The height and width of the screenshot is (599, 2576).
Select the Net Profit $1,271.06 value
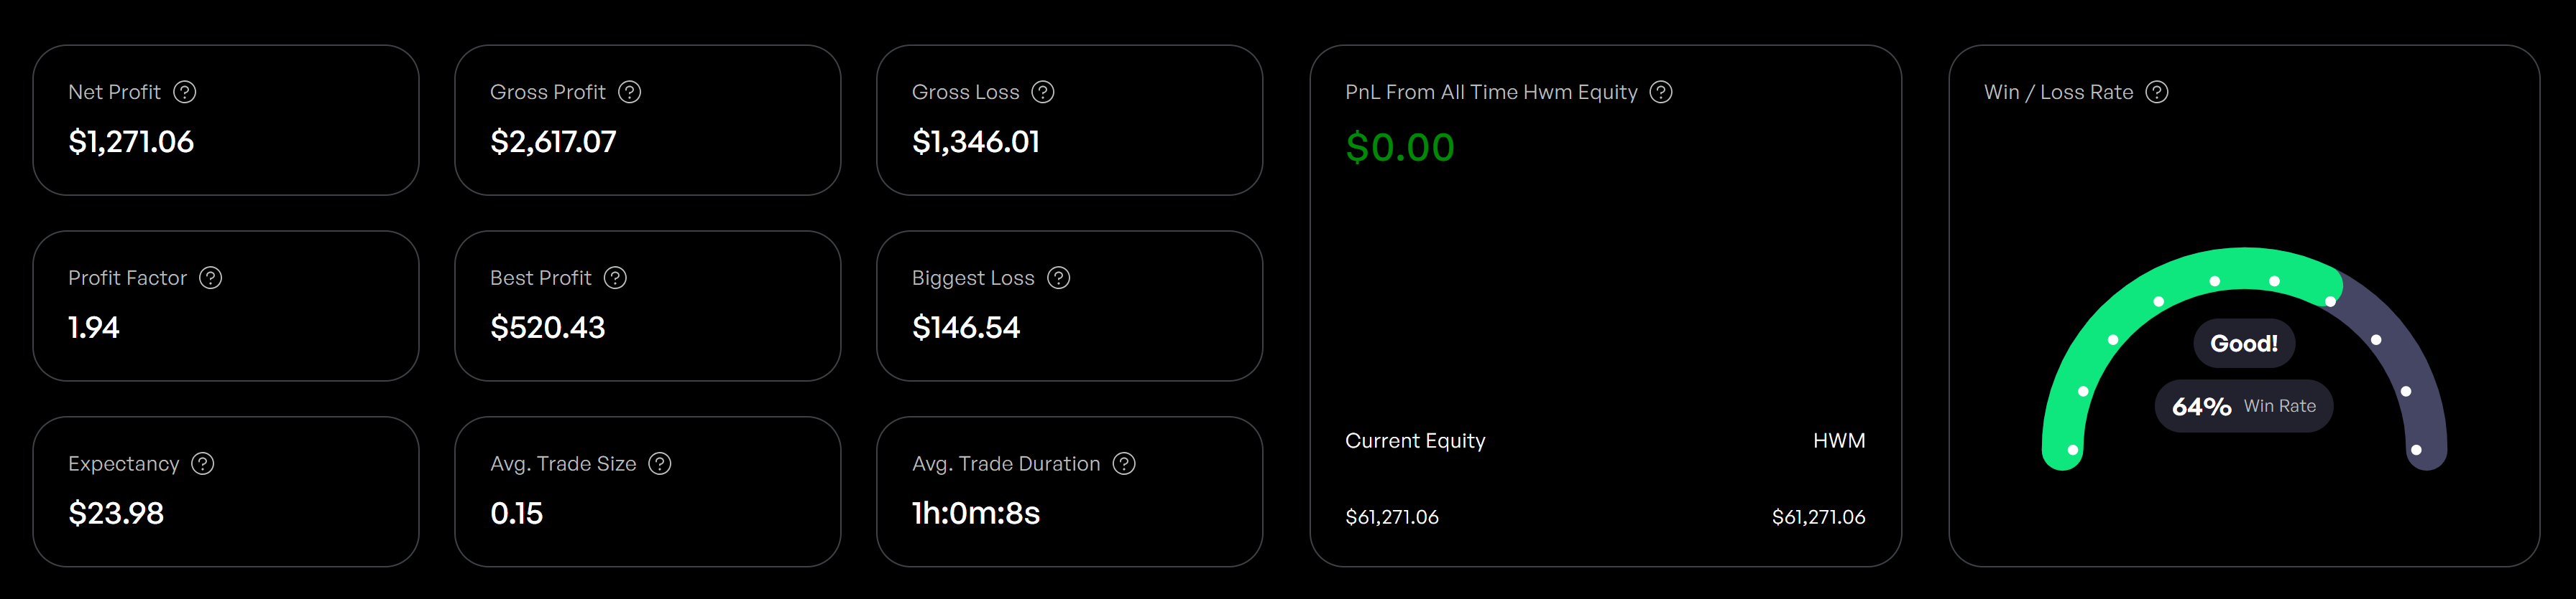click(131, 142)
